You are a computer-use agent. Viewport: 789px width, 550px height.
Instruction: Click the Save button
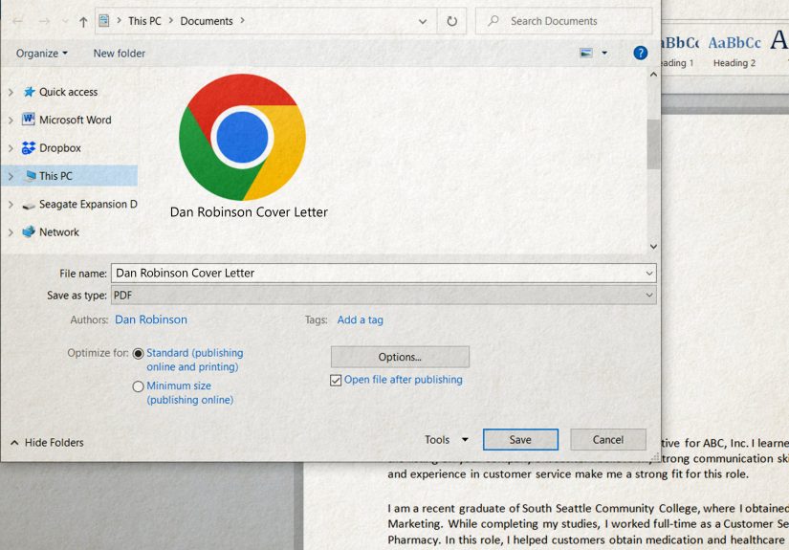coord(520,440)
